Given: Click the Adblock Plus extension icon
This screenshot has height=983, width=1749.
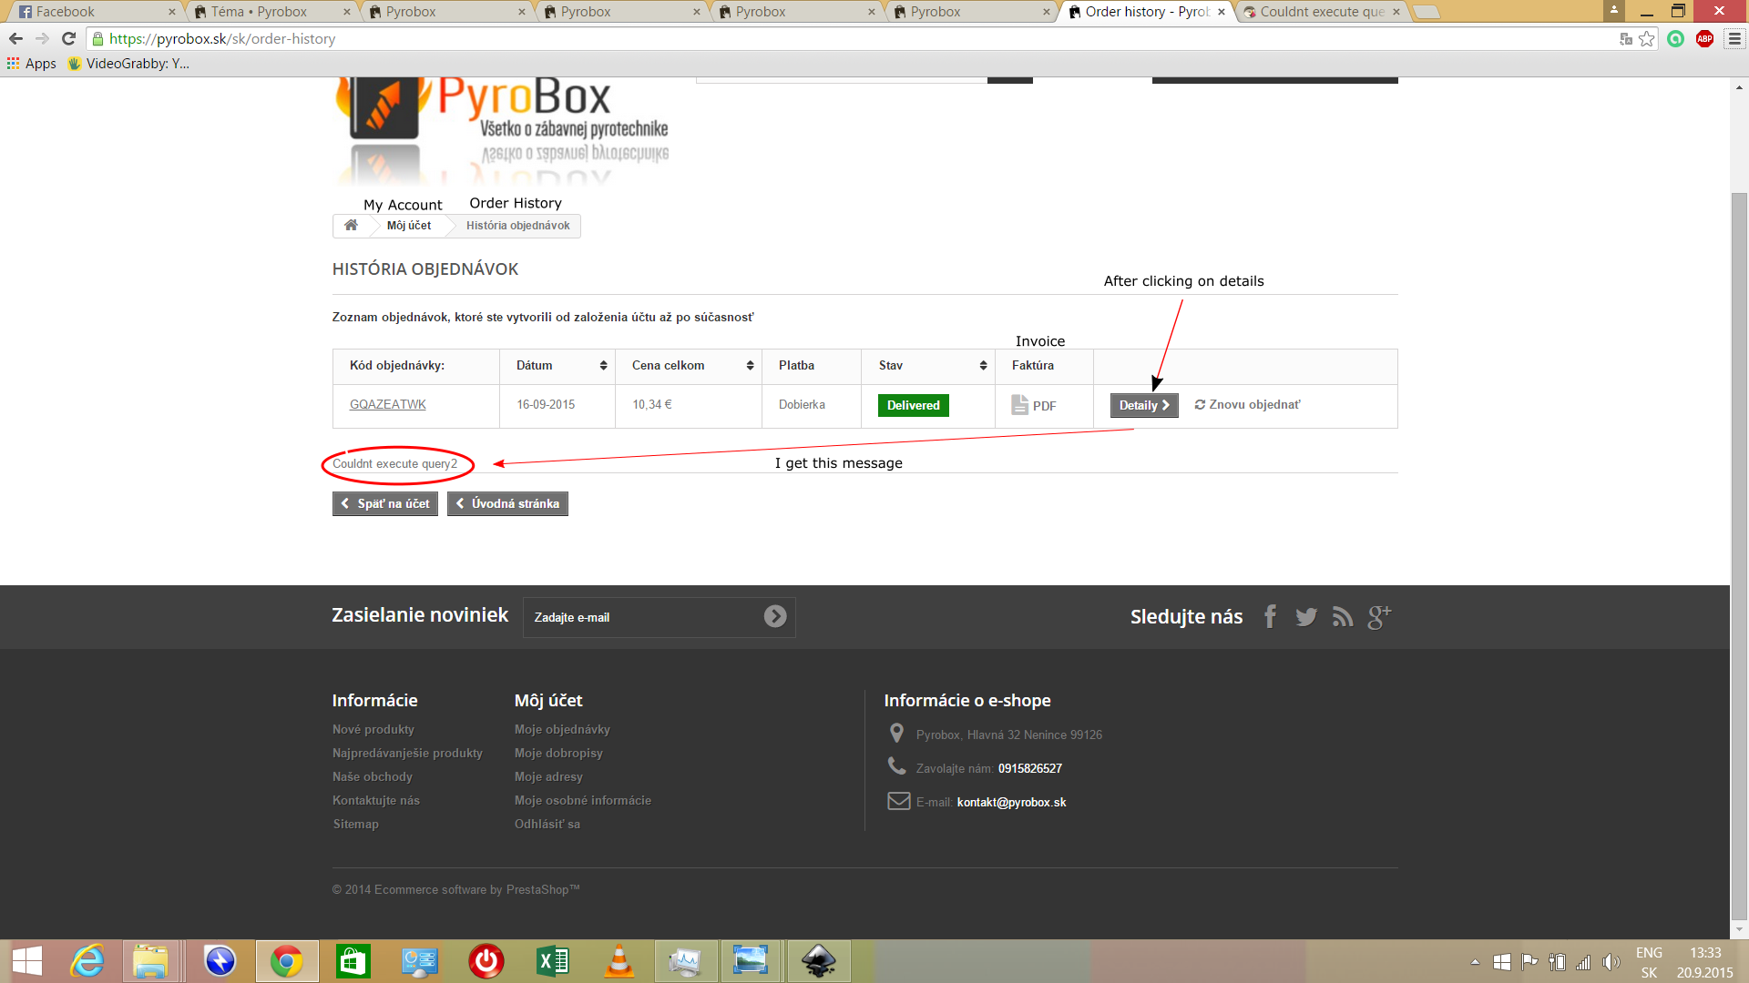Looking at the screenshot, I should (x=1704, y=38).
